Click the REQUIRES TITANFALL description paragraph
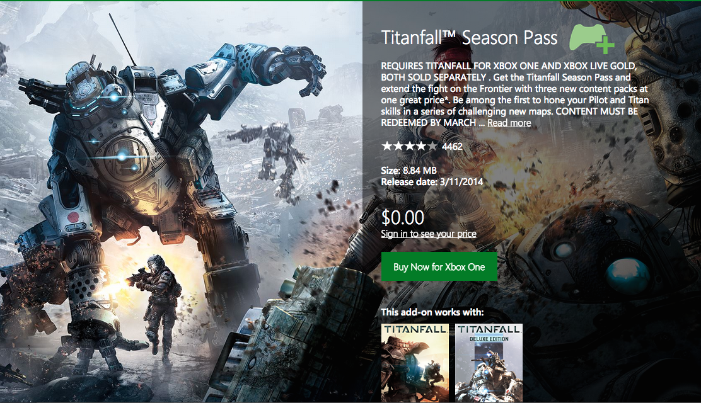Screen dimensions: 701x403 pyautogui.click(x=514, y=94)
